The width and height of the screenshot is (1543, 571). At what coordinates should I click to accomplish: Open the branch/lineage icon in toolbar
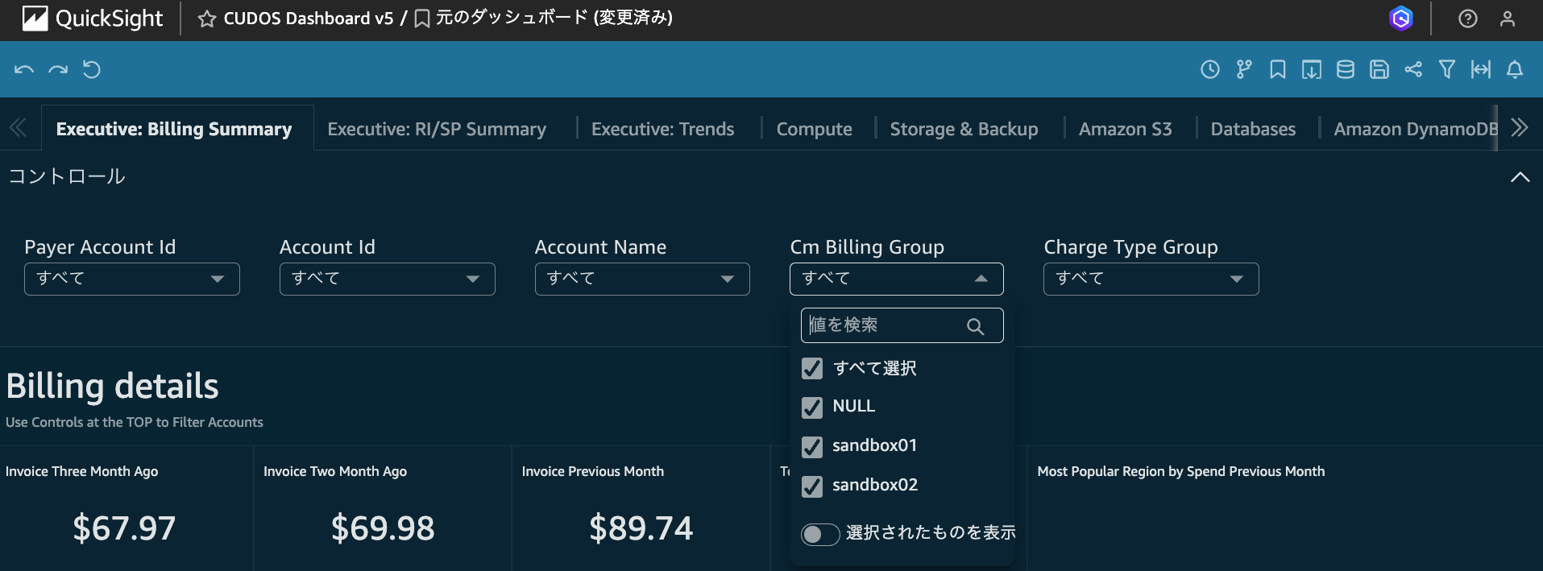tap(1244, 69)
